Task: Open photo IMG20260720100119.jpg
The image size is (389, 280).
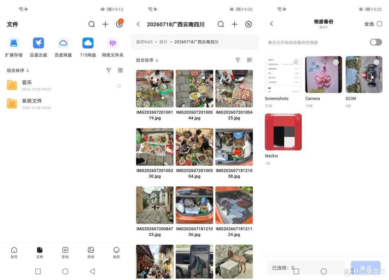Action: pos(155,88)
